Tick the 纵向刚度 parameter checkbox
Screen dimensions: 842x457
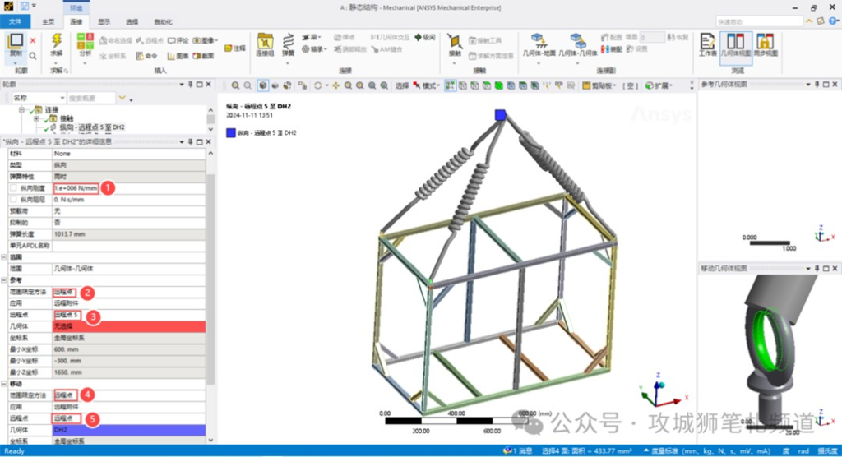point(12,188)
